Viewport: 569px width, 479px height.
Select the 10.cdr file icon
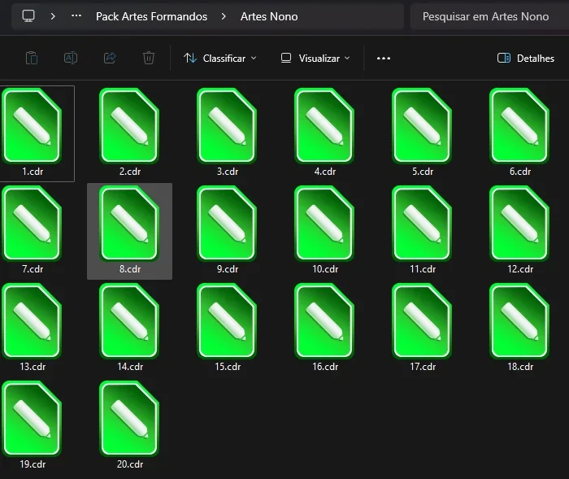coord(325,223)
